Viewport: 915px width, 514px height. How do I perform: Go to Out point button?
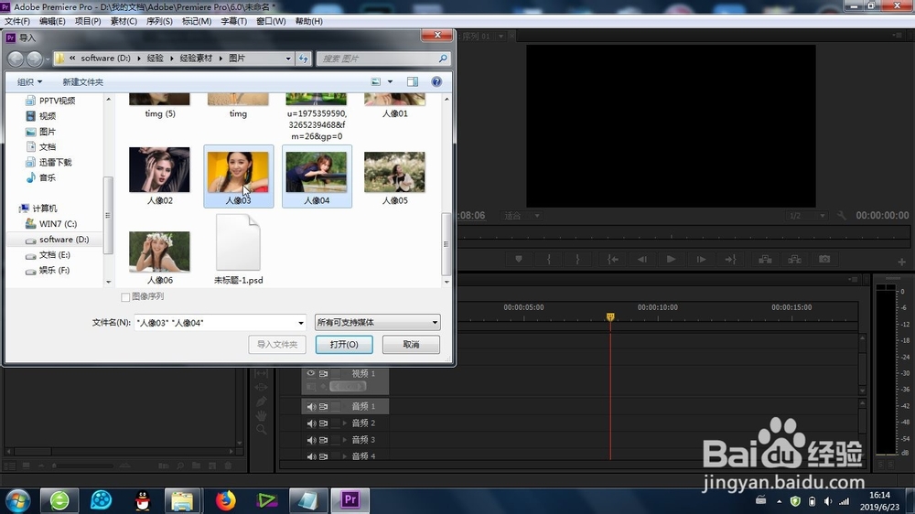[x=730, y=259]
